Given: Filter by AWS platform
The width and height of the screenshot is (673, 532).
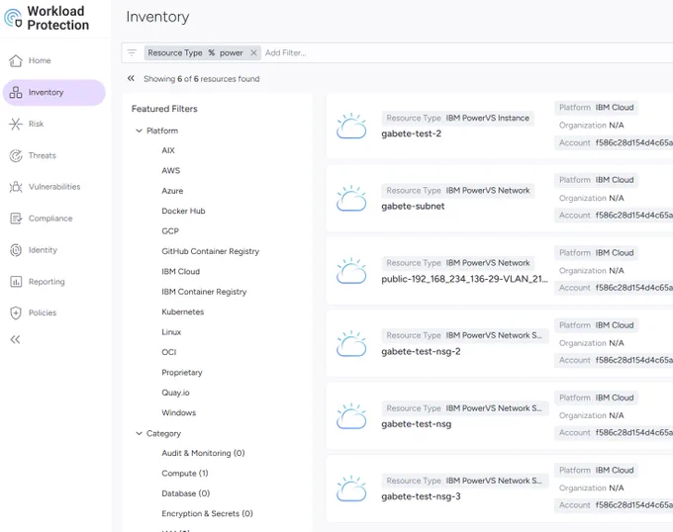Looking at the screenshot, I should [x=171, y=171].
